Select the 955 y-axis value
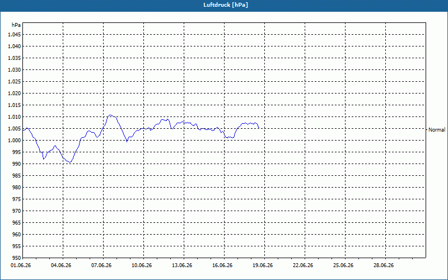Image resolution: width=448 pixels, height=280 pixels. tap(17, 246)
